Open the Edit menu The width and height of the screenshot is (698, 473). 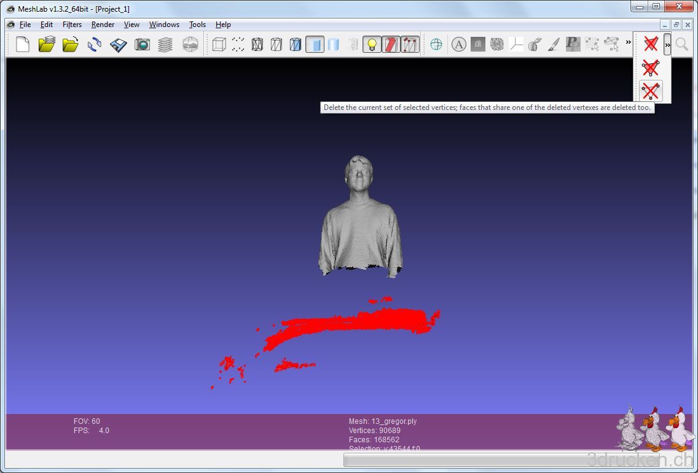(x=46, y=25)
